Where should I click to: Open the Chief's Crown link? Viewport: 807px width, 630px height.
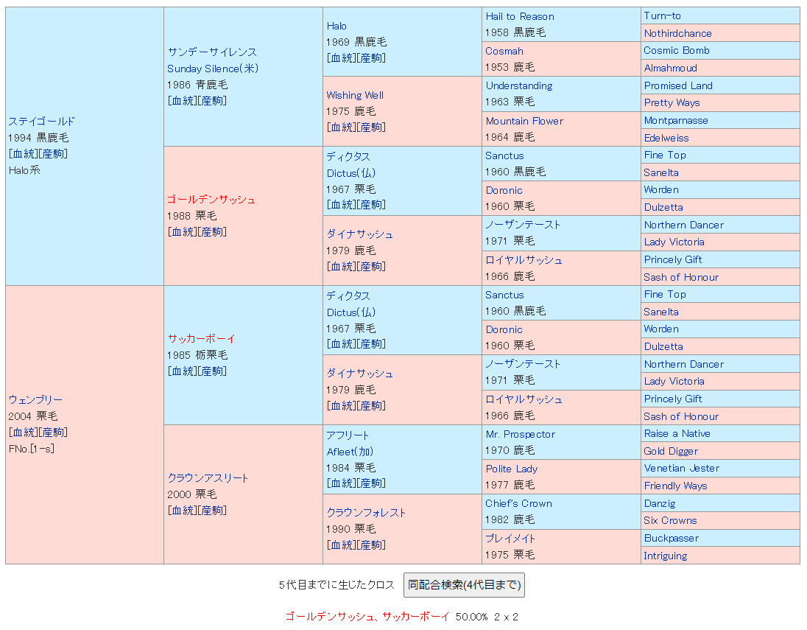[518, 503]
